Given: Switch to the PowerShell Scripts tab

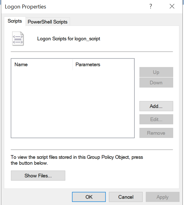Looking at the screenshot, I should click(48, 22).
